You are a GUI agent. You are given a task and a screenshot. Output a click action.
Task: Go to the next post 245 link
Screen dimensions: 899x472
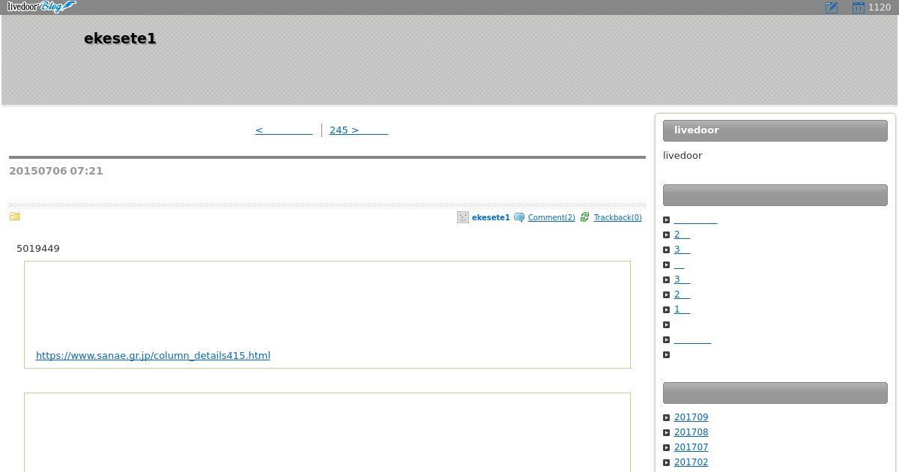coord(359,130)
